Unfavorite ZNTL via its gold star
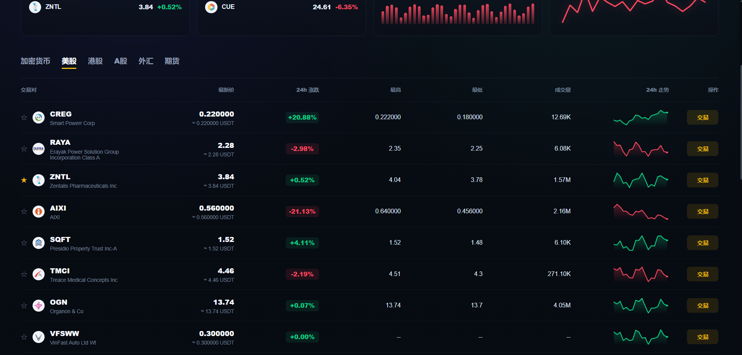Viewport: 742px width, 355px height. 24,180
